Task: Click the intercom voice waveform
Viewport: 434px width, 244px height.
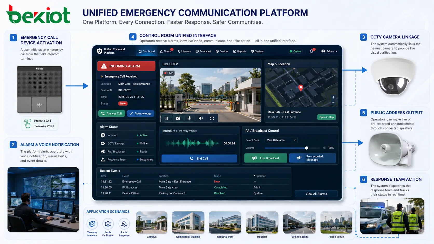Action: click(x=192, y=143)
